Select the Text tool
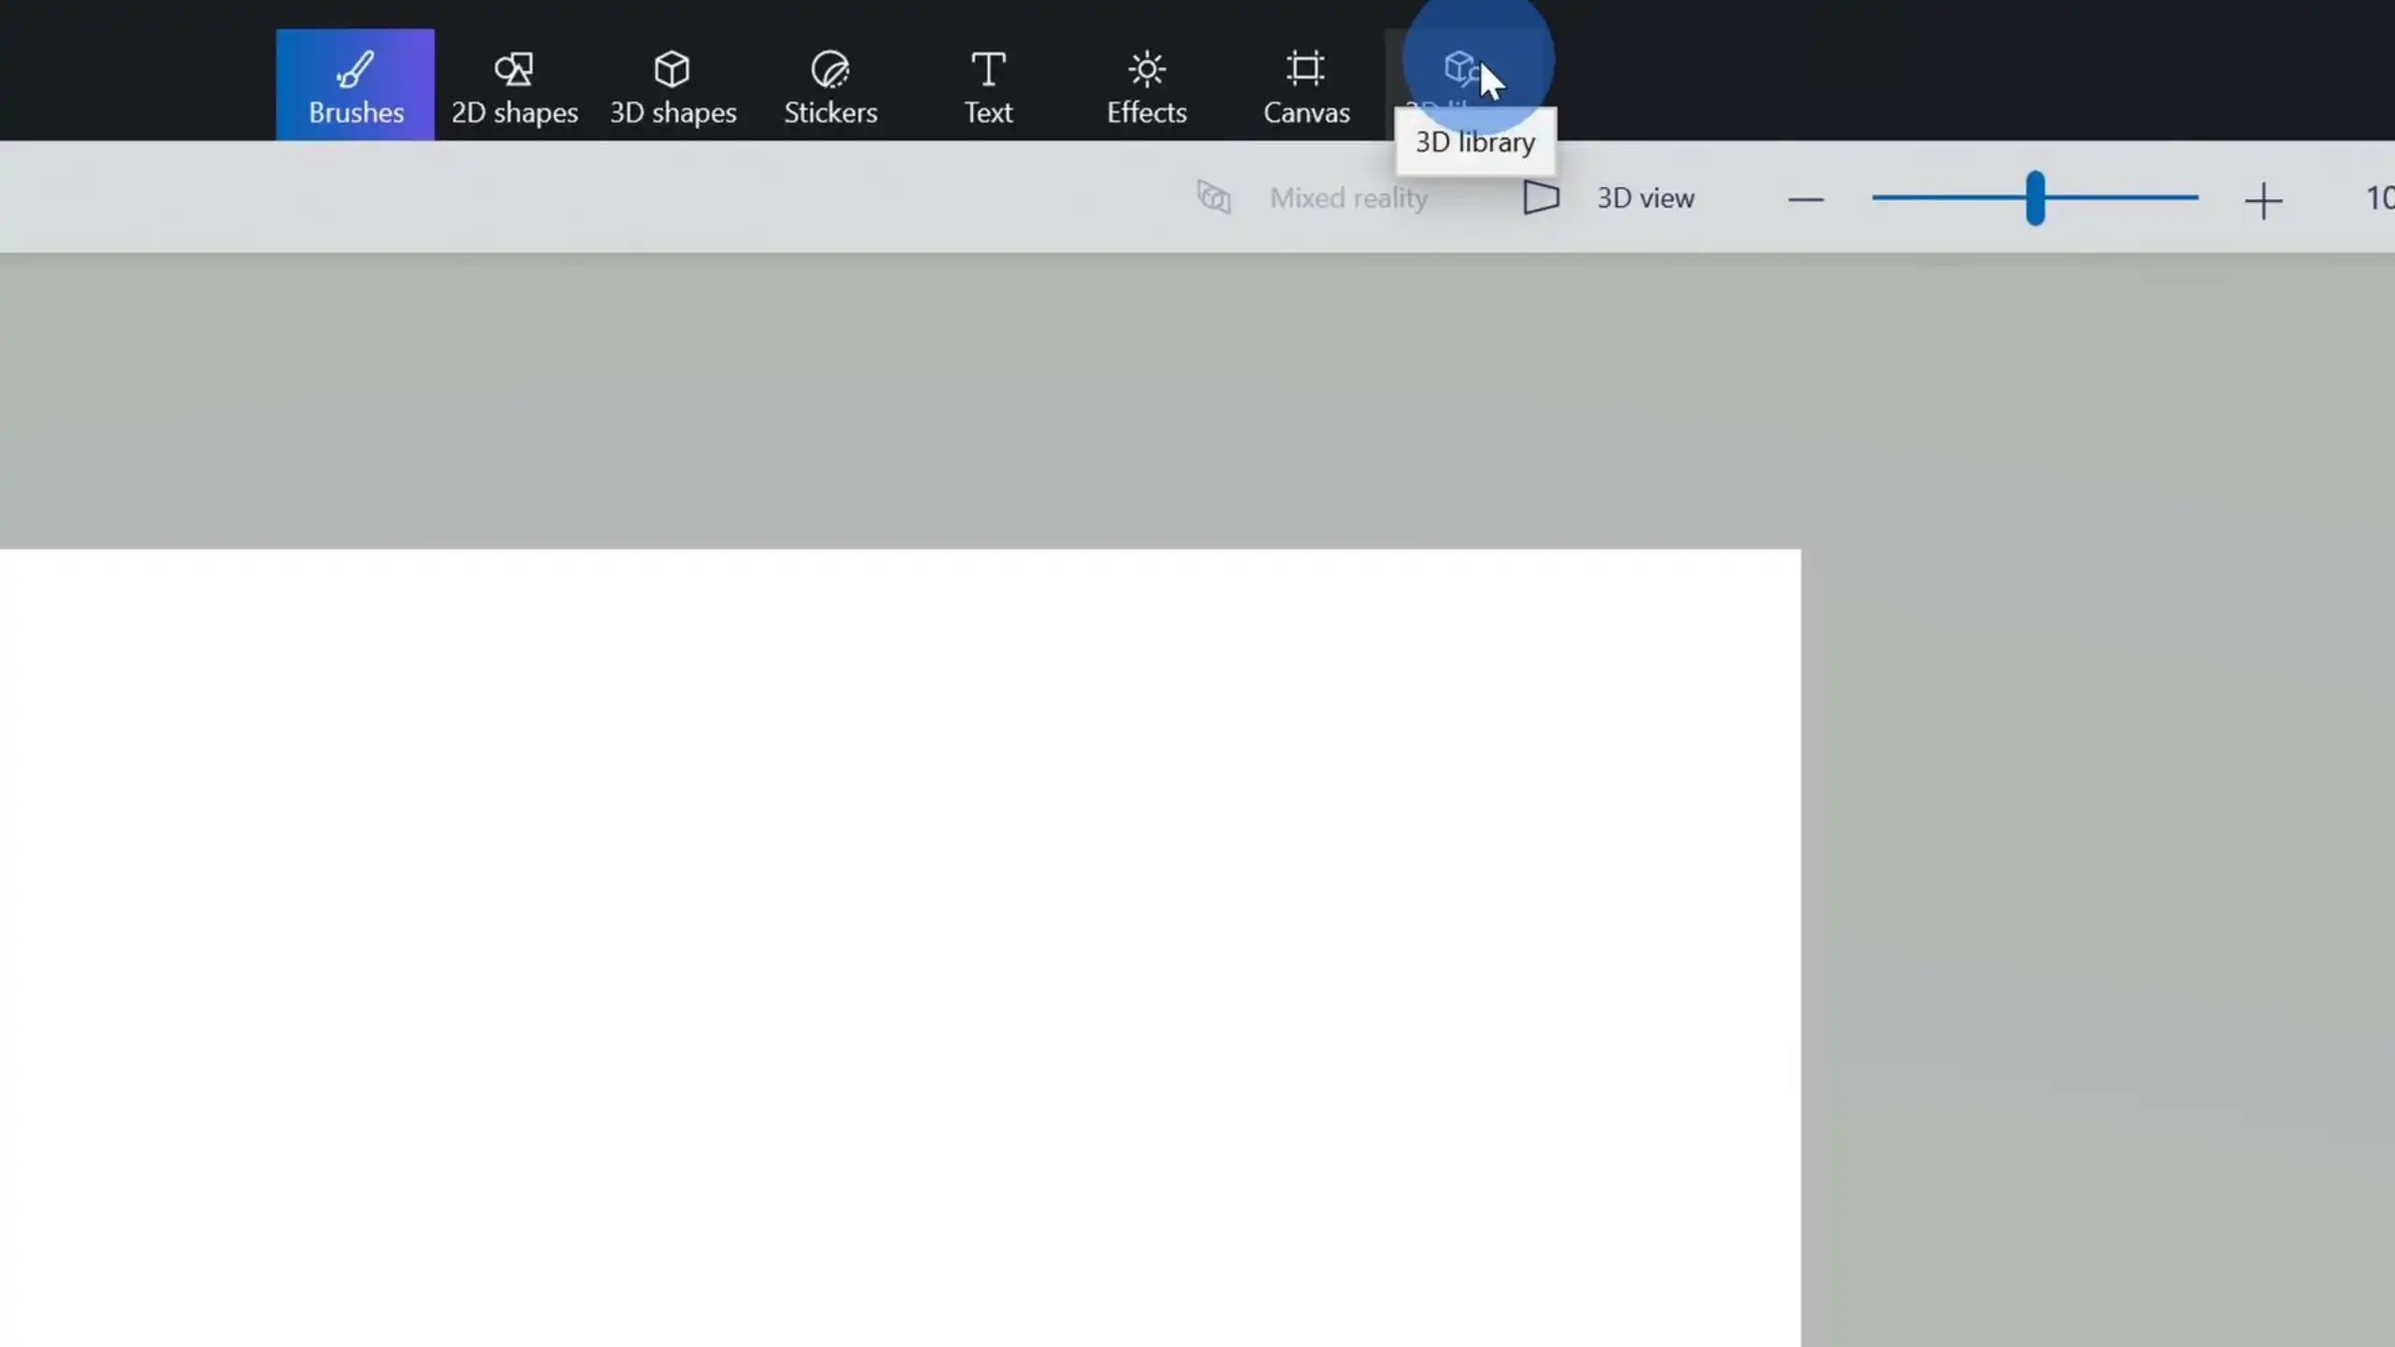 click(x=988, y=86)
